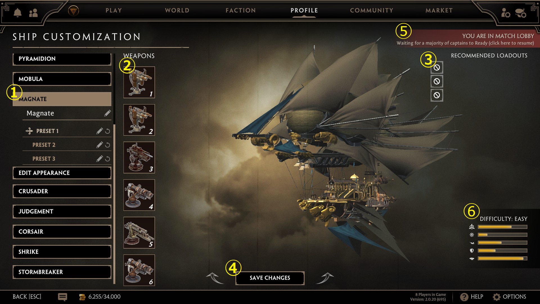Expand the Stormbreaker ship entry
540x304 pixels.
62,272
